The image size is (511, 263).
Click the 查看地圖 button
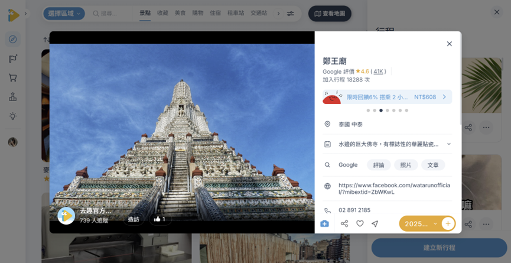coord(330,14)
